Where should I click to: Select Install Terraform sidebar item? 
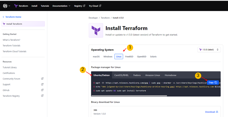23,24
